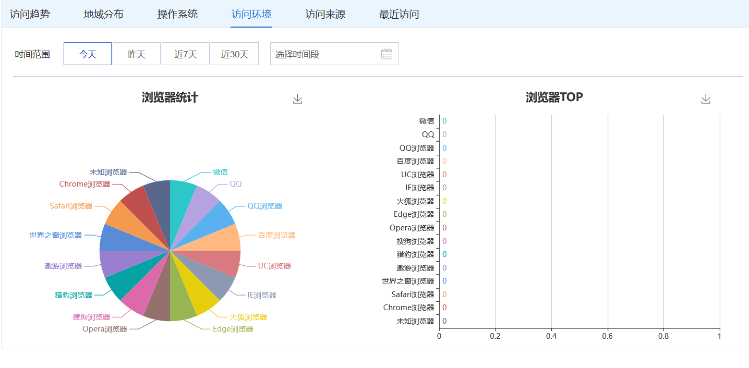Select the 昨天 time range button
This screenshot has height=368, width=749.
tap(137, 53)
